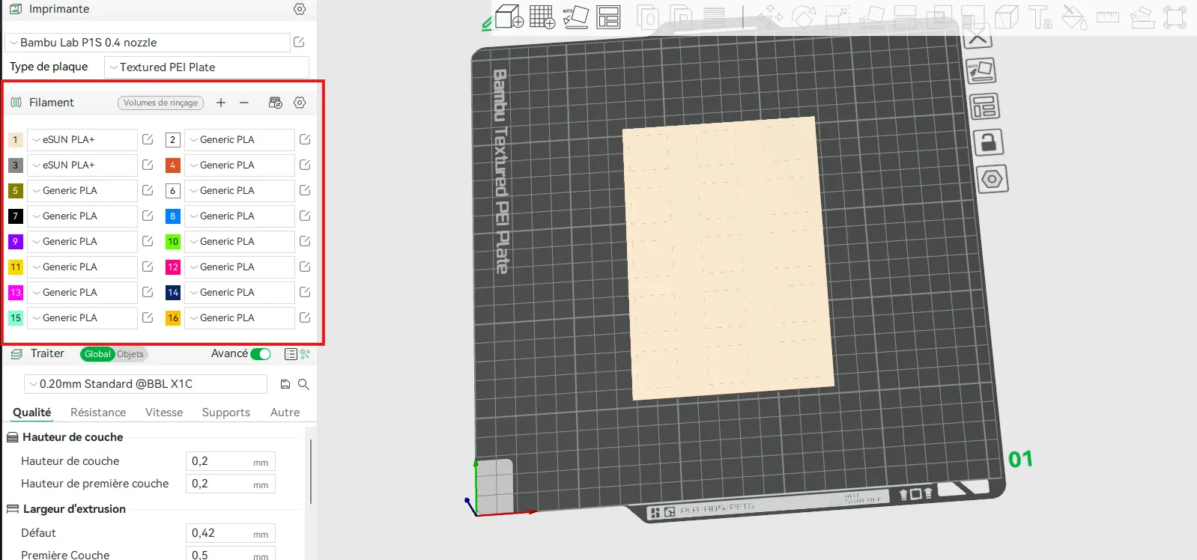Toggle the Avancé mode switch

pyautogui.click(x=261, y=354)
